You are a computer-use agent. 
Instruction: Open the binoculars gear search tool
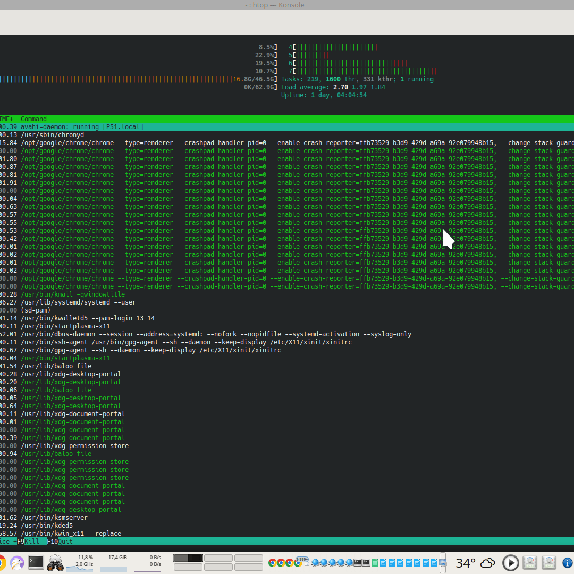pyautogui.click(x=55, y=563)
